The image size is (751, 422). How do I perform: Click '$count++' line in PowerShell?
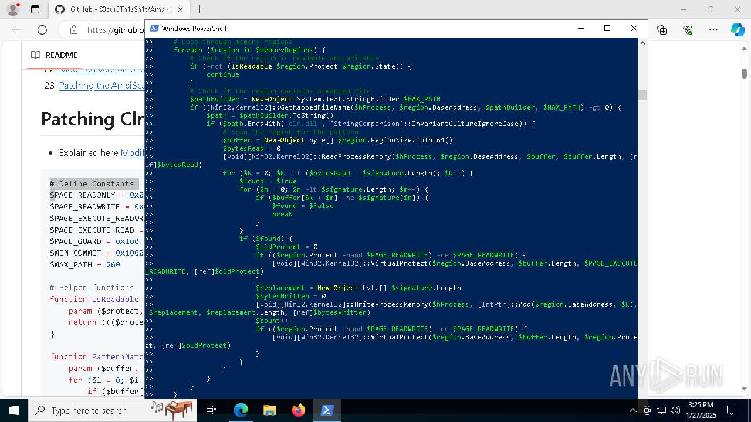272,321
